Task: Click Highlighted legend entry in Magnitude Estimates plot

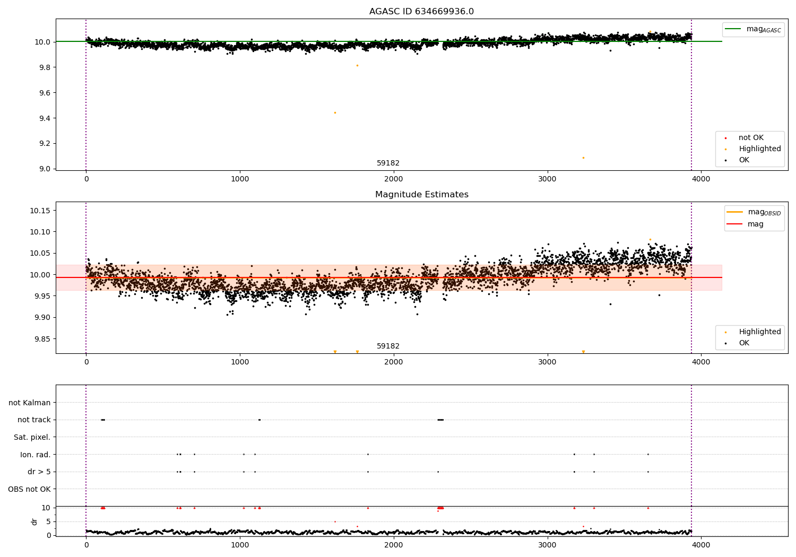Action: click(759, 332)
